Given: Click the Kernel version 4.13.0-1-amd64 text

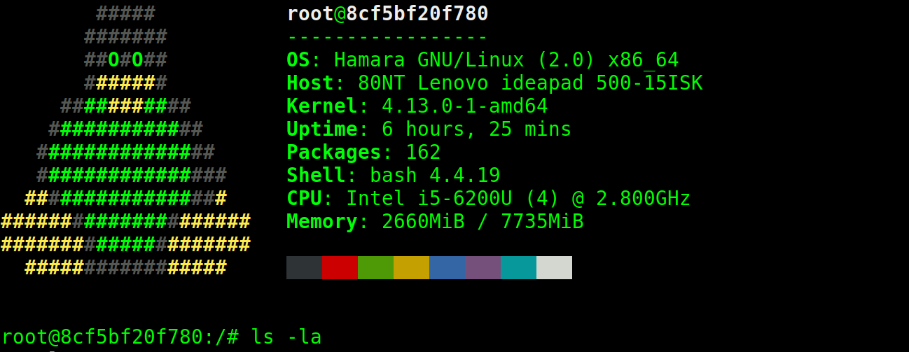Looking at the screenshot, I should [464, 106].
